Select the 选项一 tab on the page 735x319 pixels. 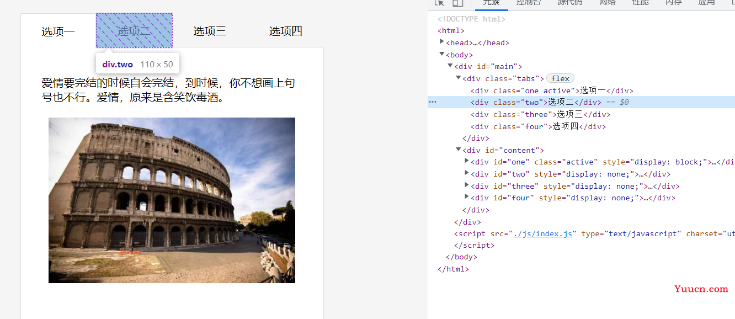[x=58, y=31]
